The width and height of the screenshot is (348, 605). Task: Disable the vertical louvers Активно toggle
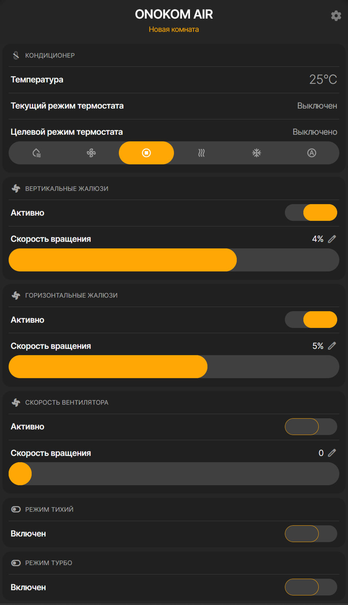click(x=311, y=213)
